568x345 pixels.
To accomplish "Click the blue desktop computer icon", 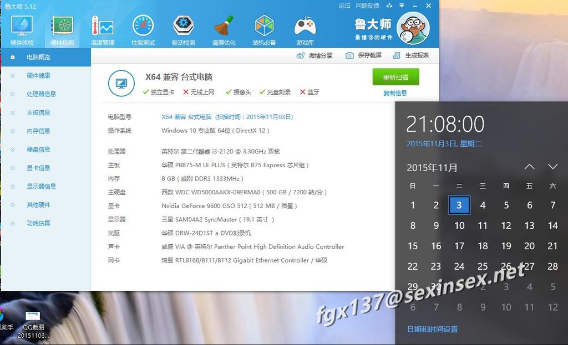I will pos(121,83).
